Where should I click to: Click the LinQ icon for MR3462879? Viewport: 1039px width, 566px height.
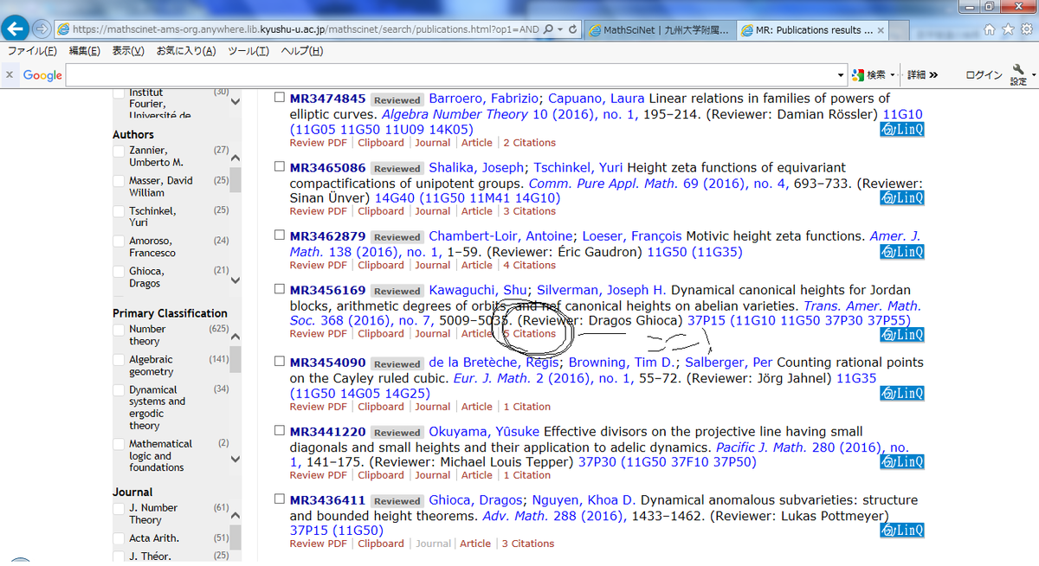[x=901, y=252]
